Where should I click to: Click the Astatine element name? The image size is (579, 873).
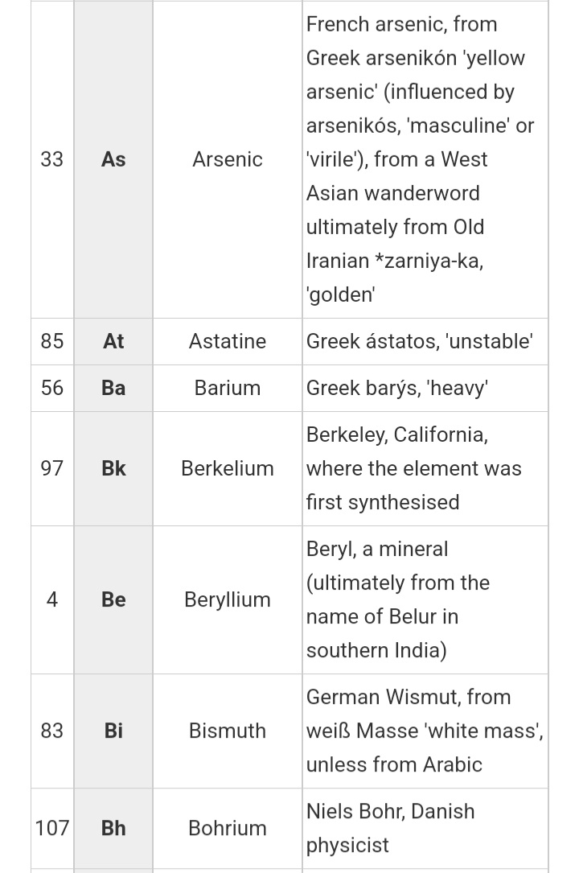(x=228, y=340)
